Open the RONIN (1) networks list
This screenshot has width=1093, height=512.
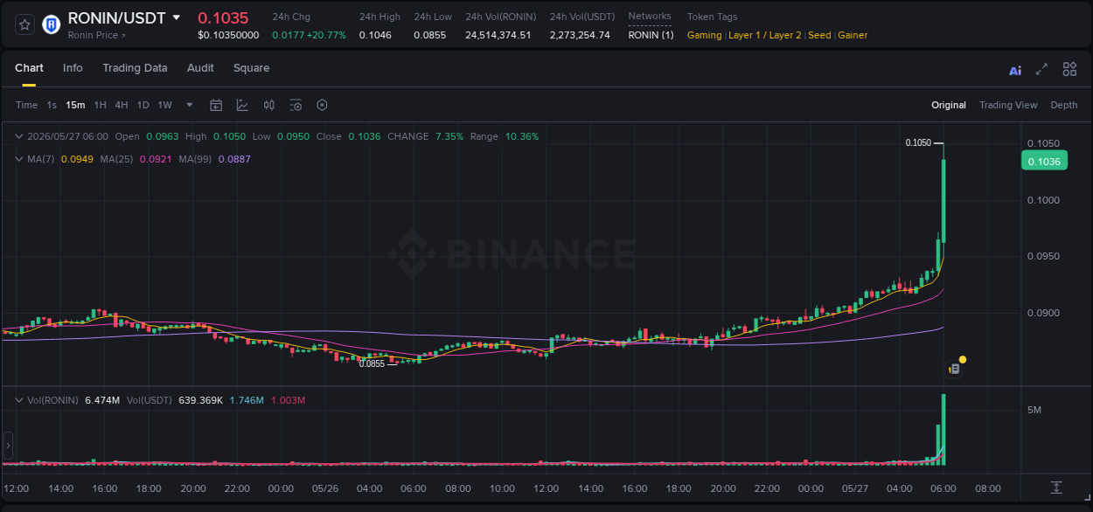point(651,35)
